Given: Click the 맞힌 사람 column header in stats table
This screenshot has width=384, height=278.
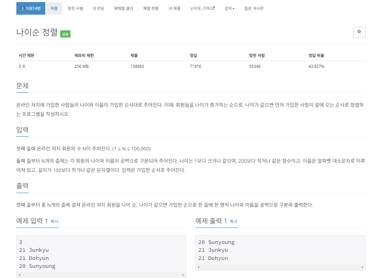Looking at the screenshot, I should (x=257, y=56).
